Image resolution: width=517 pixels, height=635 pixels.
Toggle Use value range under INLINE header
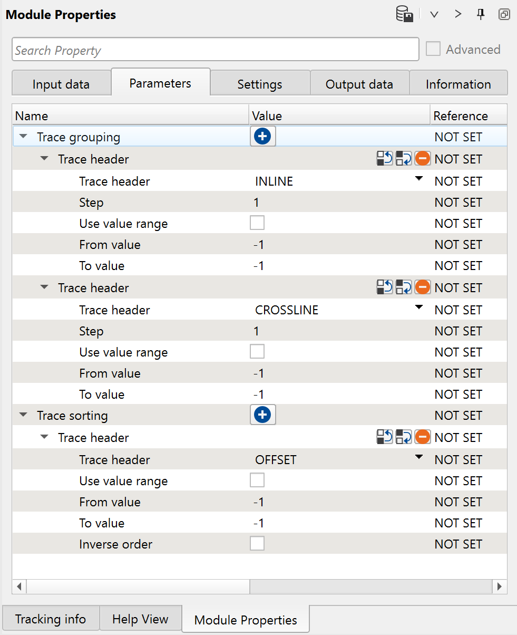257,223
